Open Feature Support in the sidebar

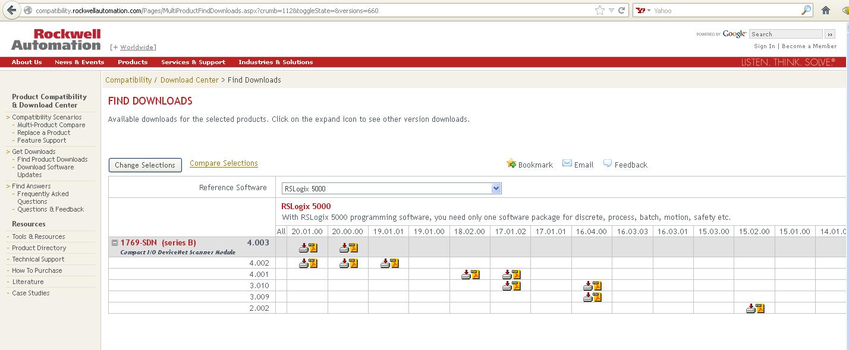(x=42, y=140)
